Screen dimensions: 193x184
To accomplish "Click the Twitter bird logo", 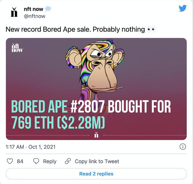I will click(x=183, y=8).
